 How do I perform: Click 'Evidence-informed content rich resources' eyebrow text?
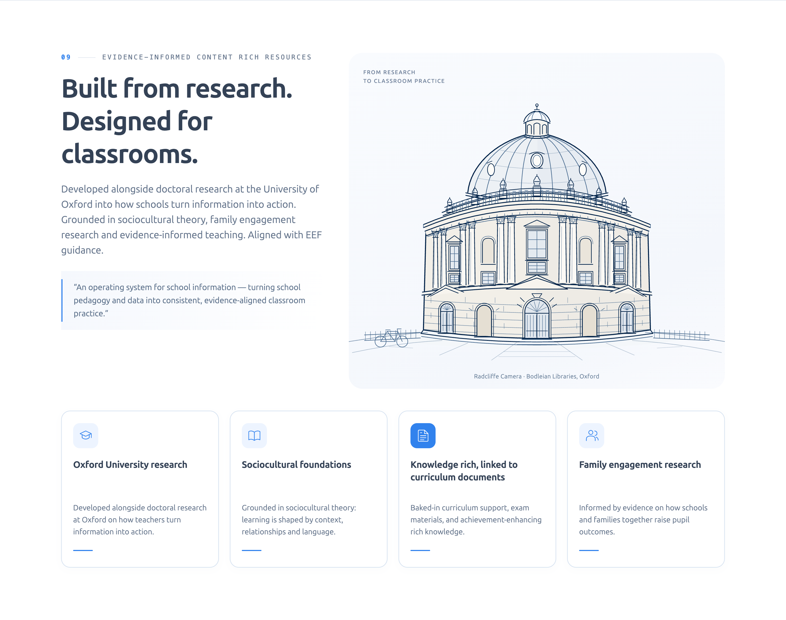(207, 57)
